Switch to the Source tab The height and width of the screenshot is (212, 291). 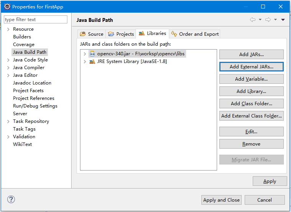coord(92,34)
